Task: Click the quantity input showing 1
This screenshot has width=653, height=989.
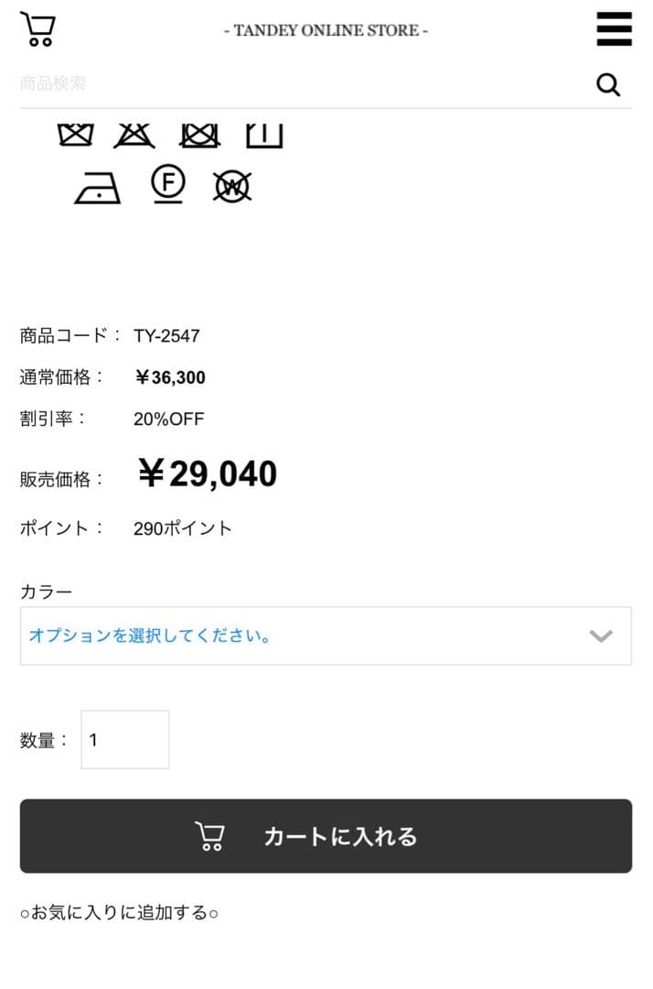Action: [124, 739]
